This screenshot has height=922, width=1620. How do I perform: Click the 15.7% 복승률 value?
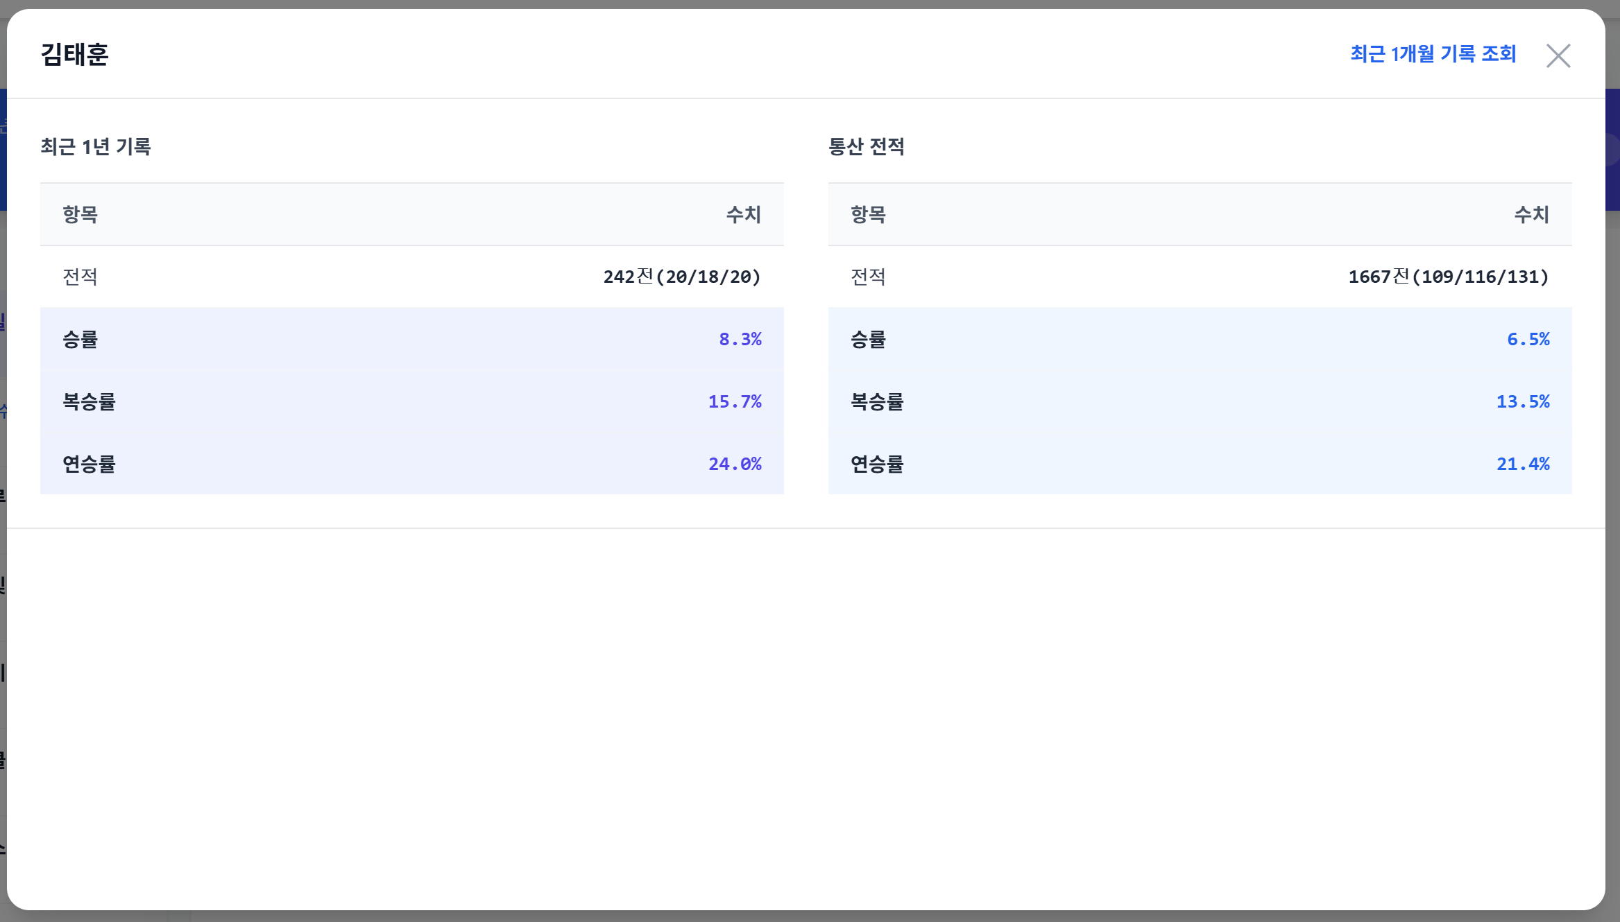734,401
